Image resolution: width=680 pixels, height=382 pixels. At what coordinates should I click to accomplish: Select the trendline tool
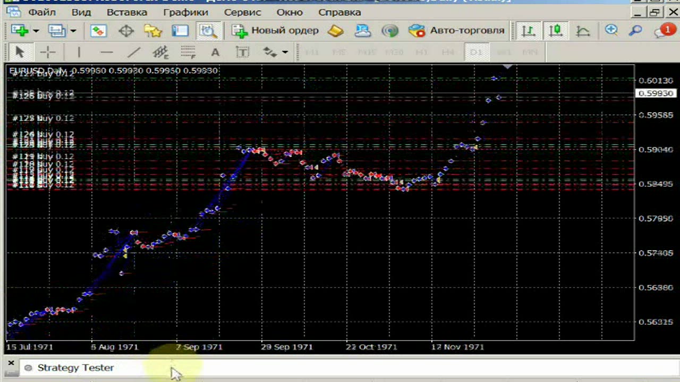click(134, 52)
